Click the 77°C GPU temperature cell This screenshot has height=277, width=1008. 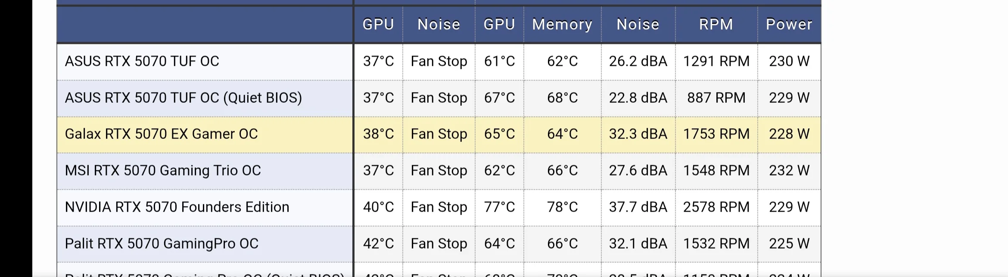click(499, 207)
